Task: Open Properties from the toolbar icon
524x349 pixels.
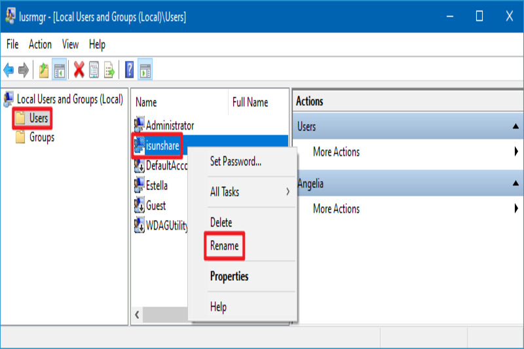Action: pos(94,69)
